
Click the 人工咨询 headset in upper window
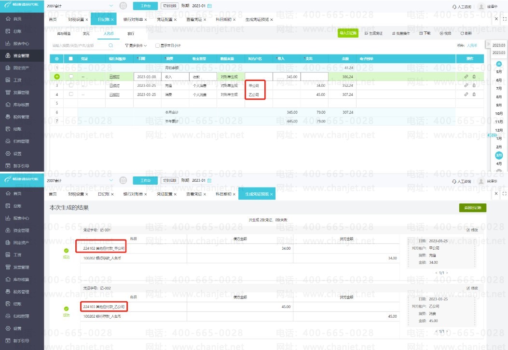tap(462, 6)
